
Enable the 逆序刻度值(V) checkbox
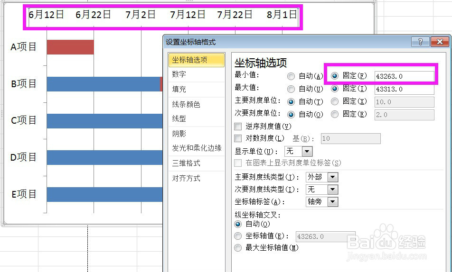click(238, 127)
